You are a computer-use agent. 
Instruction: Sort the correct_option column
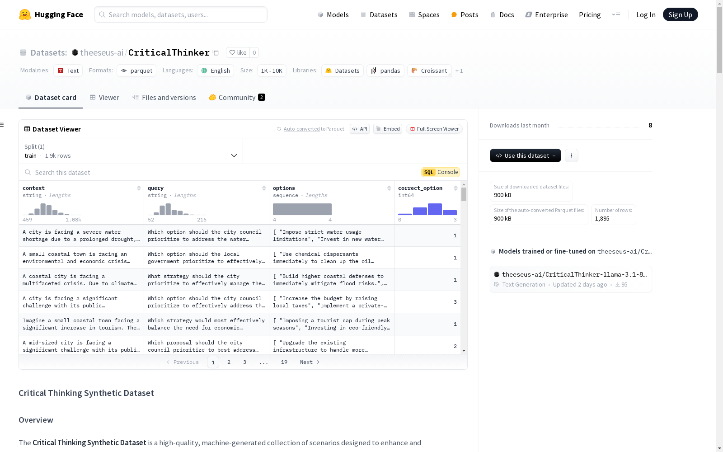(455, 188)
